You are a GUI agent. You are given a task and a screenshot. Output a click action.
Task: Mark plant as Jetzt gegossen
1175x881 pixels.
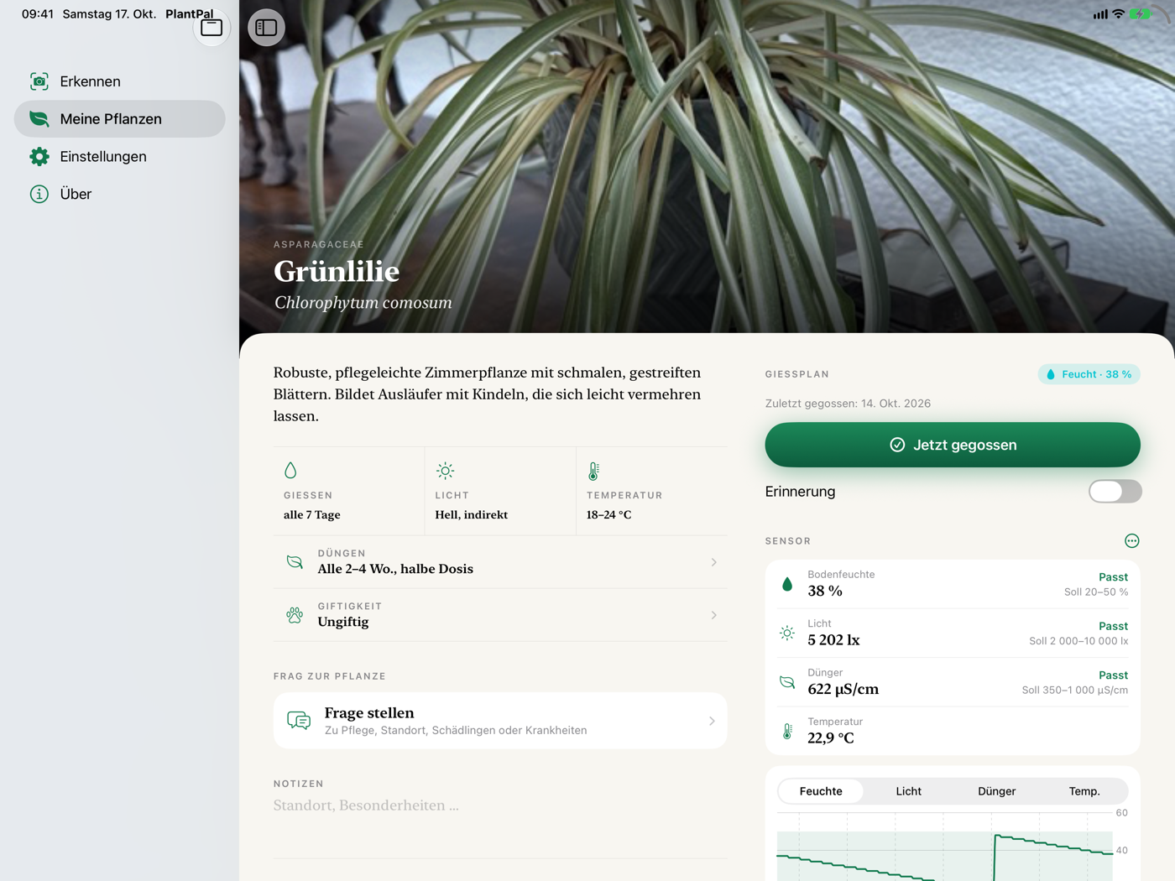(953, 445)
